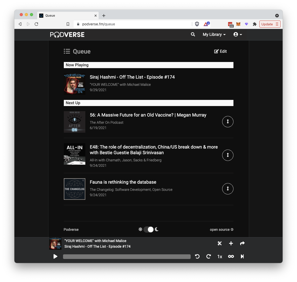
Task: Skip to the next episode
Action: pos(242,256)
